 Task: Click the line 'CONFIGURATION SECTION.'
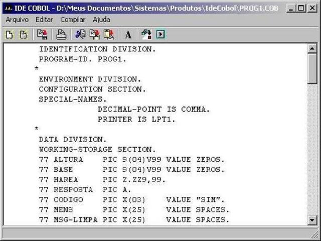tap(92, 89)
